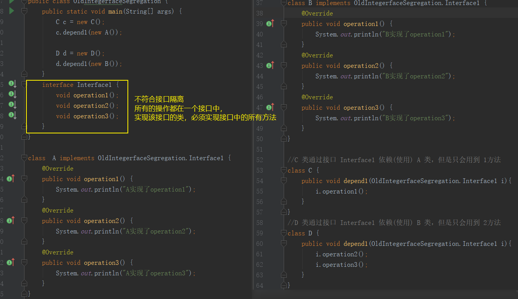Click the code 'i.operation3();' on line 62
Image resolution: width=518 pixels, height=299 pixels.
[x=341, y=264]
